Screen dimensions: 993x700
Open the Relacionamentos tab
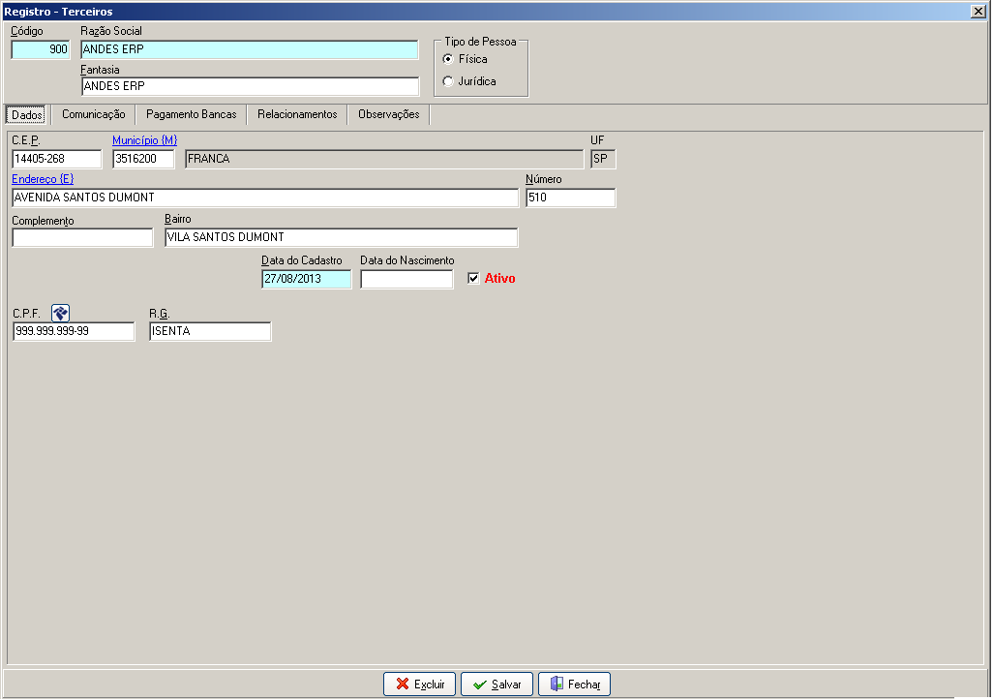pyautogui.click(x=297, y=114)
